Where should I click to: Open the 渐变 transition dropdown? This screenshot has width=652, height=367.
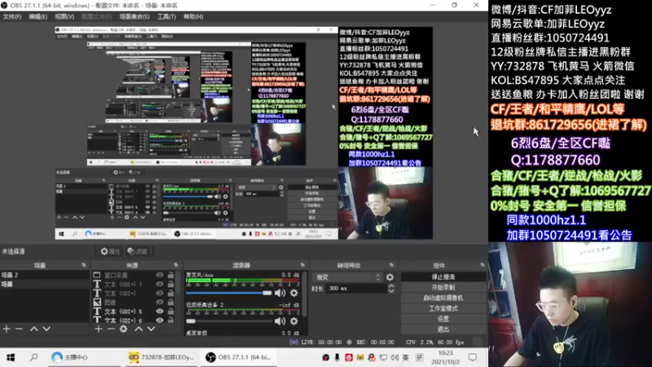click(347, 277)
